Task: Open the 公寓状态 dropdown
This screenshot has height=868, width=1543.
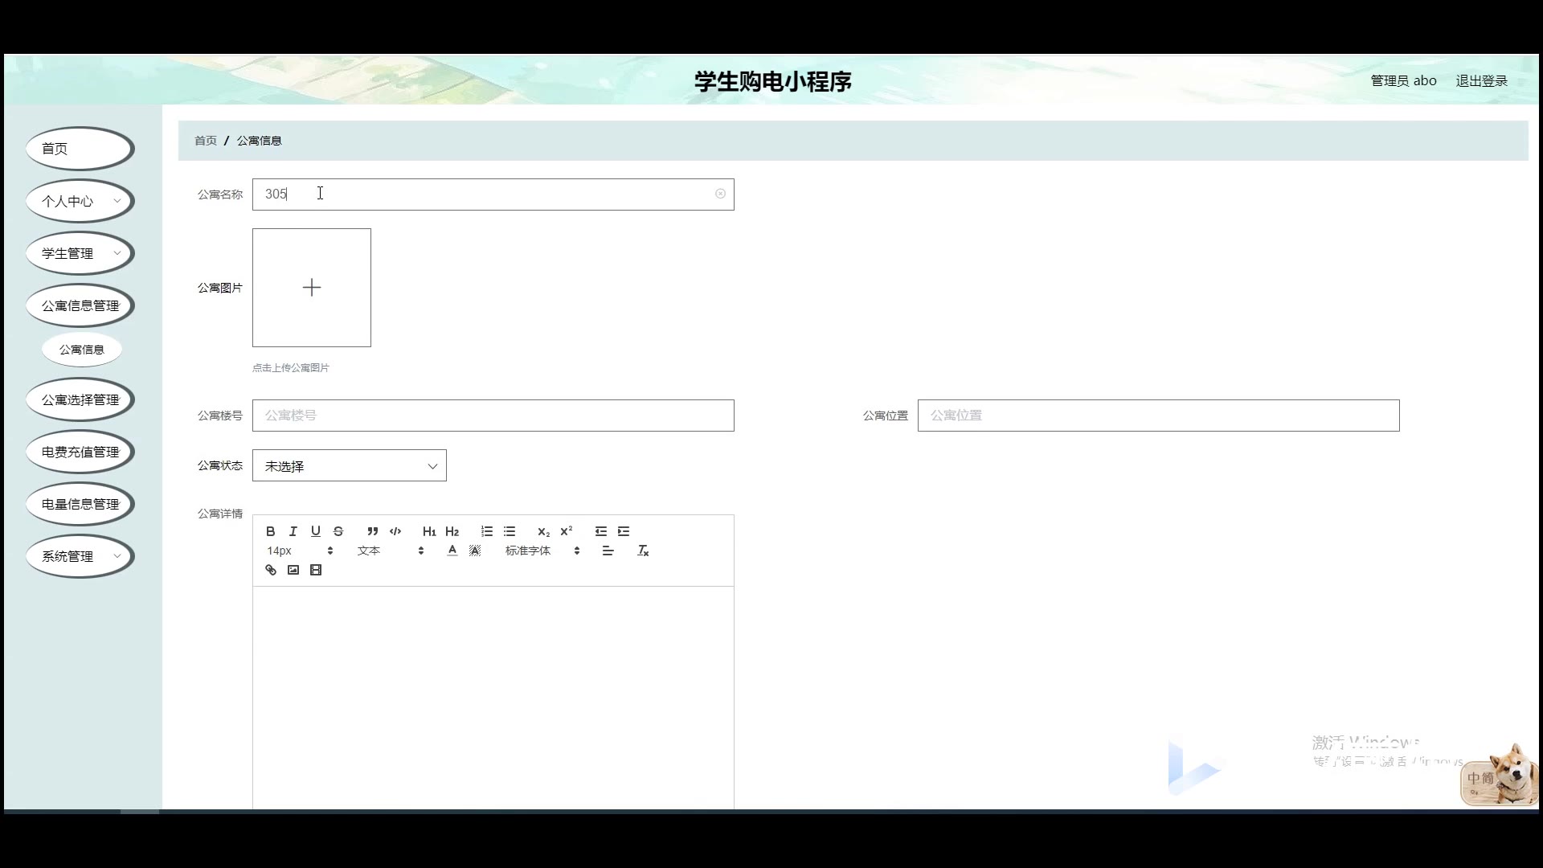Action: click(349, 466)
